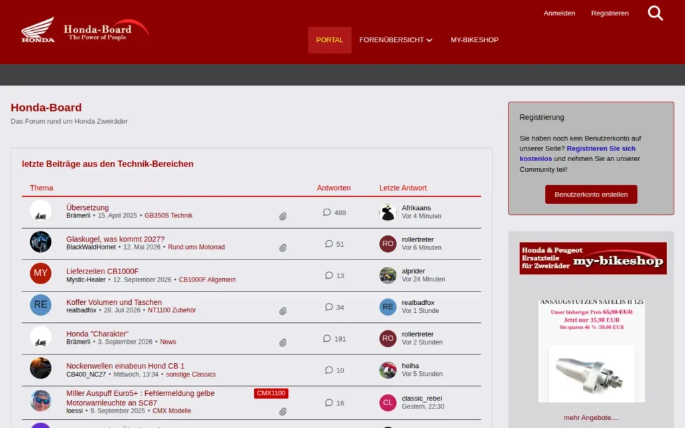Click the Honda-Board Power of People logo

106,31
